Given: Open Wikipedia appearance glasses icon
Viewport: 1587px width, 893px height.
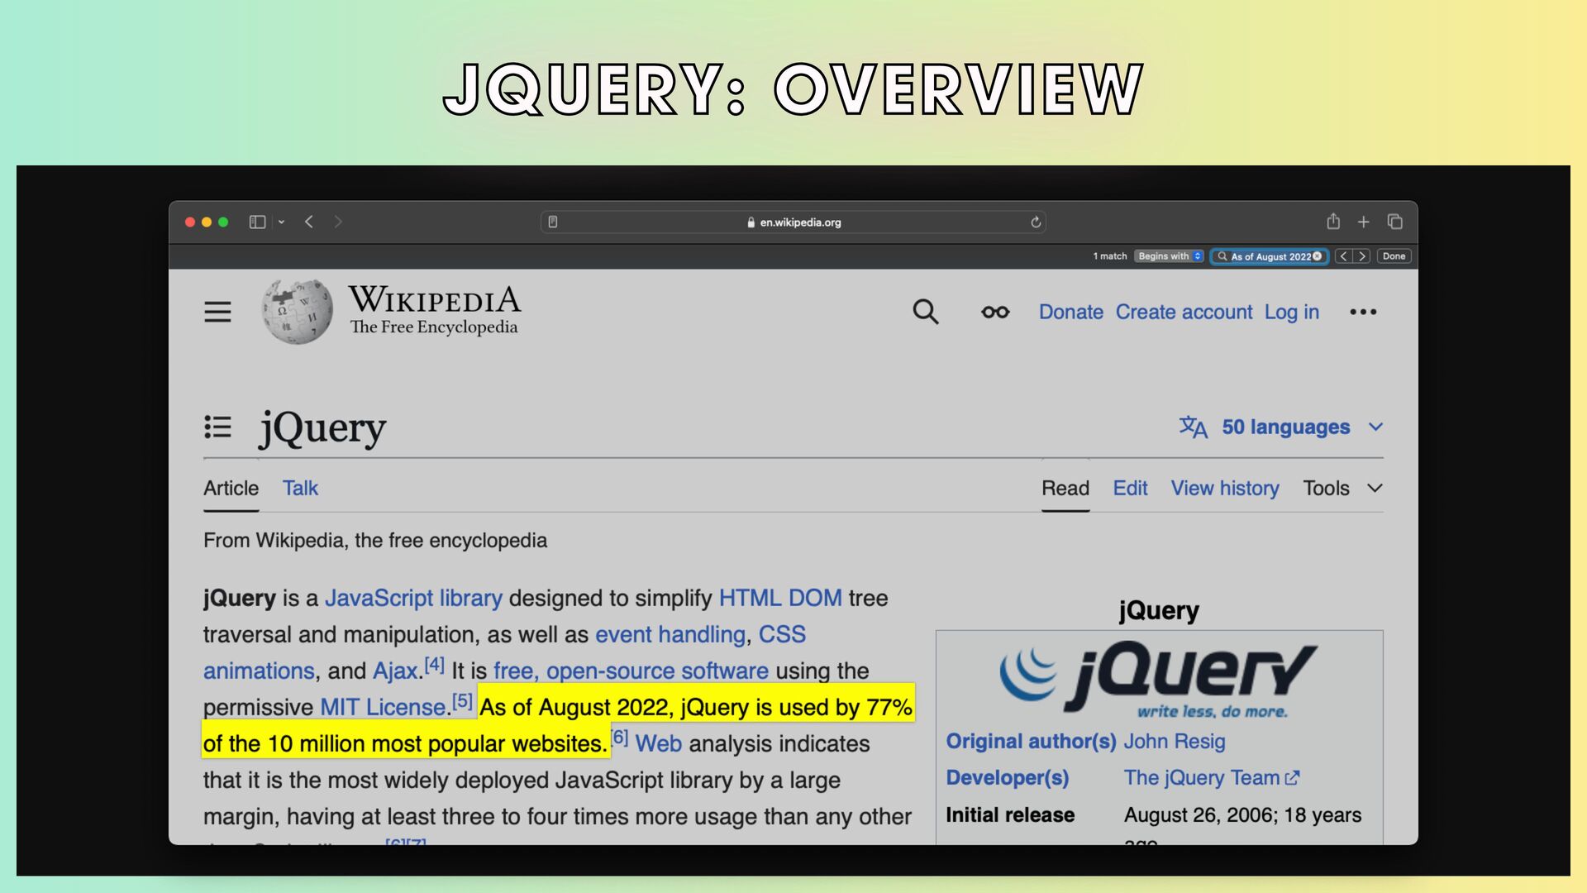Looking at the screenshot, I should coord(995,312).
